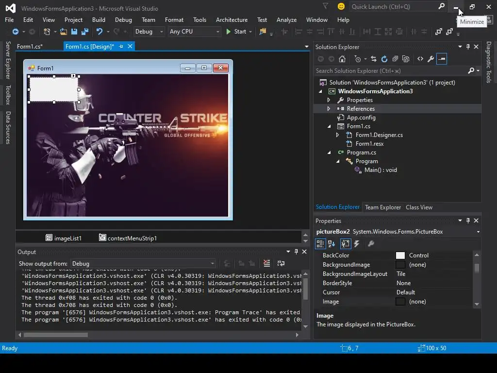Click the Send to Back toolbar icon
Image resolution: width=497 pixels, height=373 pixels.
(x=449, y=32)
